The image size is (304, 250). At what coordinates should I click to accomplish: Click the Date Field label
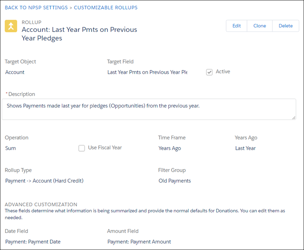(16, 231)
